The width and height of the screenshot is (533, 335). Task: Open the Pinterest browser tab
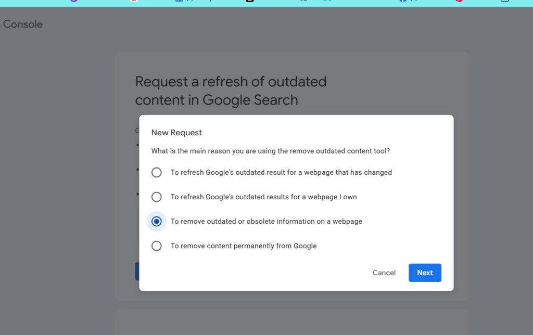(459, 1)
